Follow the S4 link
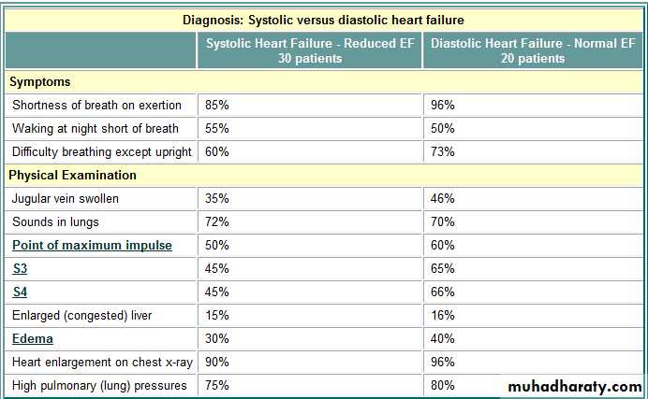Screen dimensions: 648x399 tap(20, 292)
